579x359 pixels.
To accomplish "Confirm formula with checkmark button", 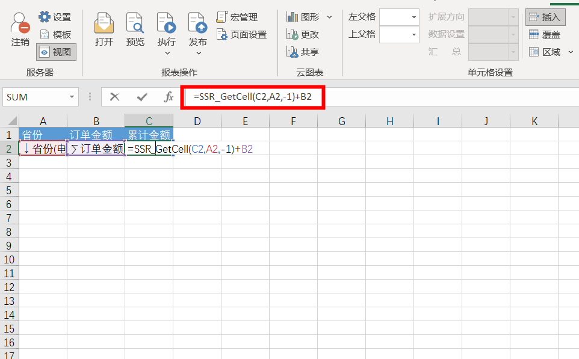I will [x=142, y=97].
